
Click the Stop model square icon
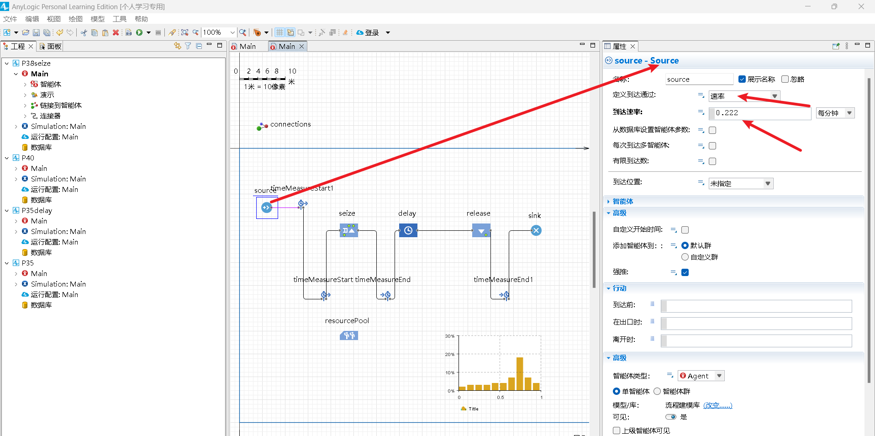[158, 32]
